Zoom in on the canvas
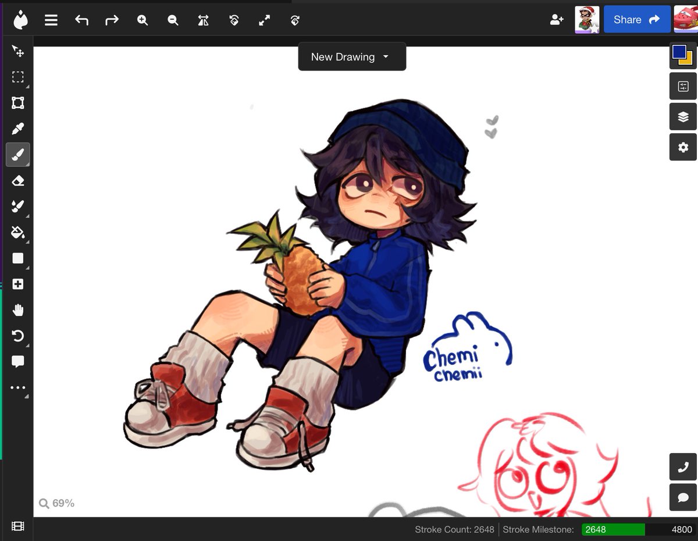698x541 pixels. (143, 20)
